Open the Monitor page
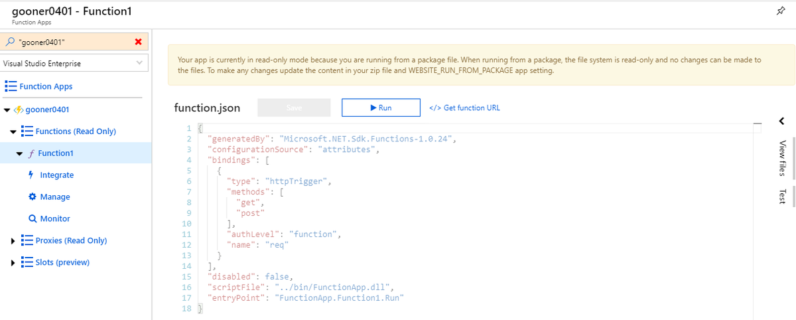 (55, 219)
